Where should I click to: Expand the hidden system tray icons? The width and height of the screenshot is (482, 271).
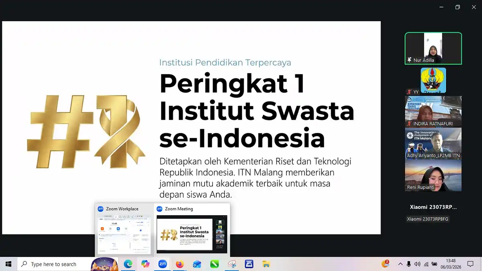[x=400, y=264]
